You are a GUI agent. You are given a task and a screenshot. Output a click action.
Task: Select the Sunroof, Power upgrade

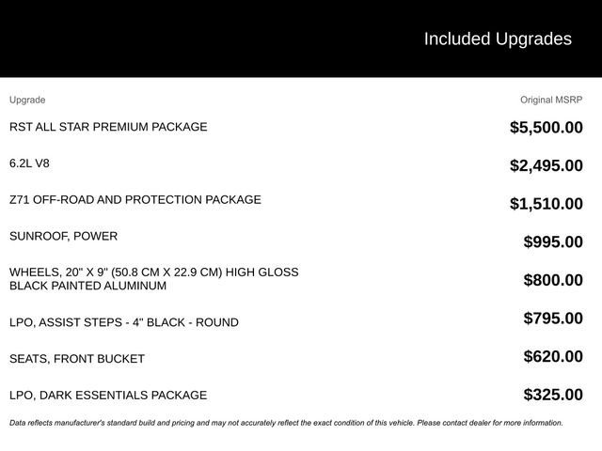tap(63, 236)
